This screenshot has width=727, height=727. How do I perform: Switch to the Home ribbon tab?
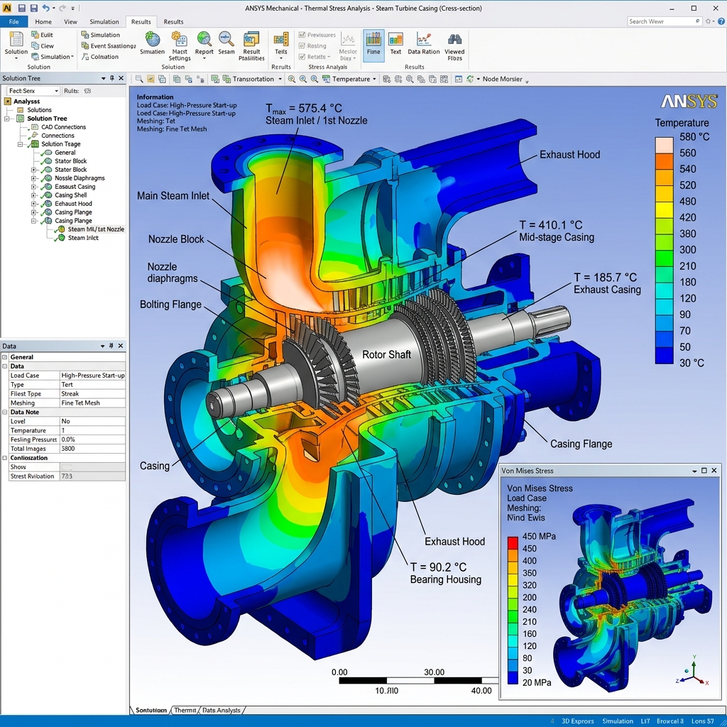coord(43,21)
